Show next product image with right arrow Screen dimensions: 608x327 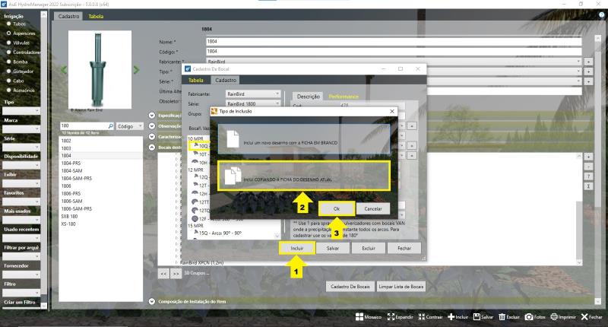click(136, 70)
